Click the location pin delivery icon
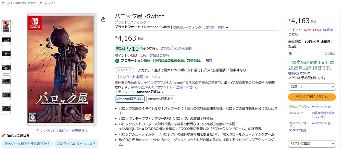 click(290, 54)
